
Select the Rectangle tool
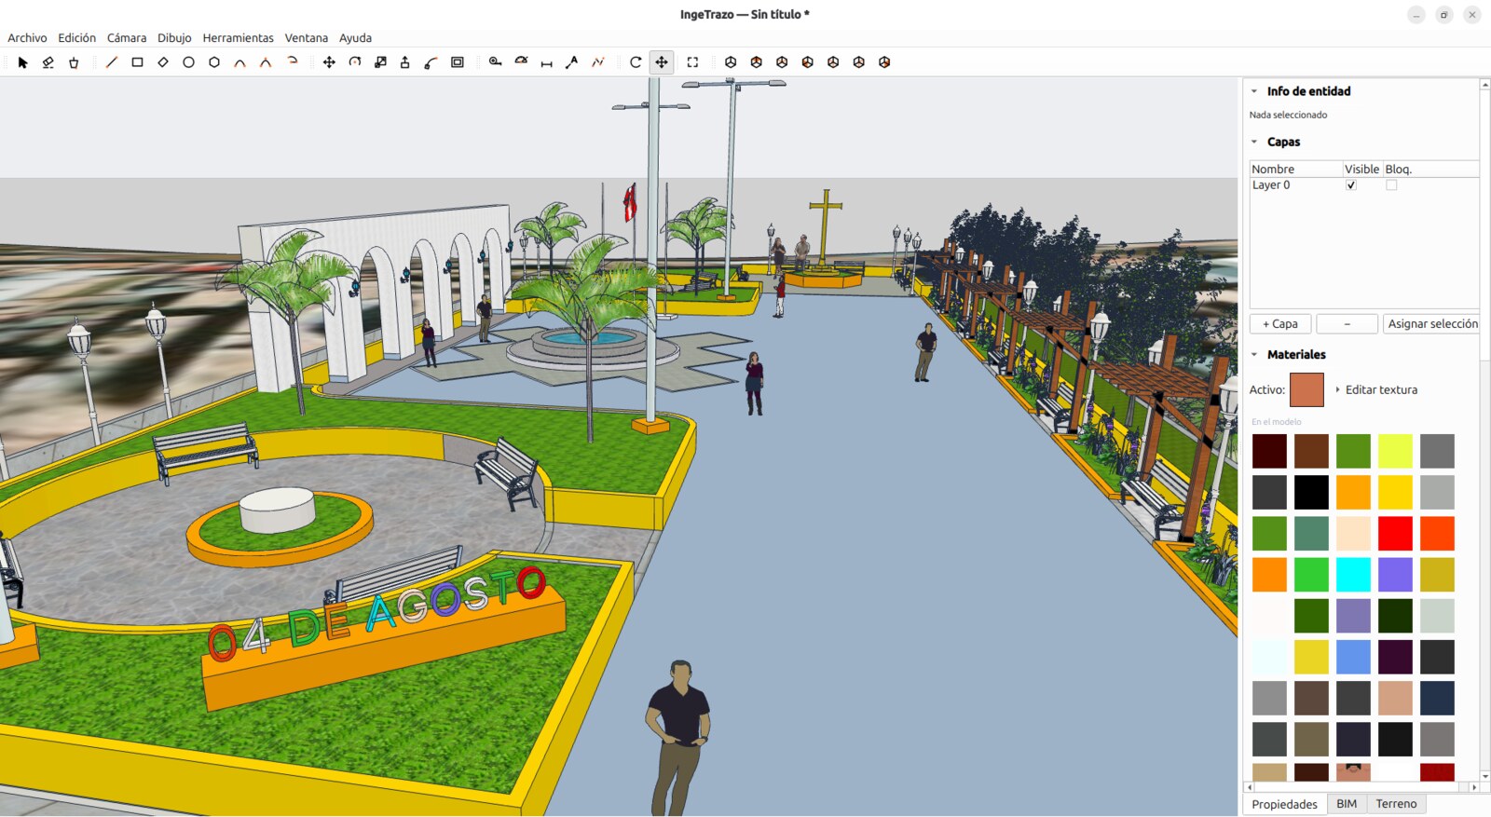click(137, 62)
